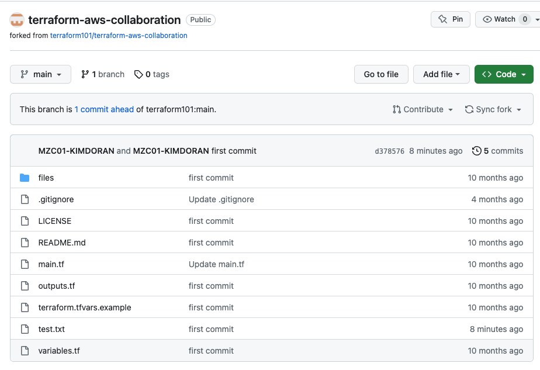Open first commit message in test.txt row

point(211,329)
